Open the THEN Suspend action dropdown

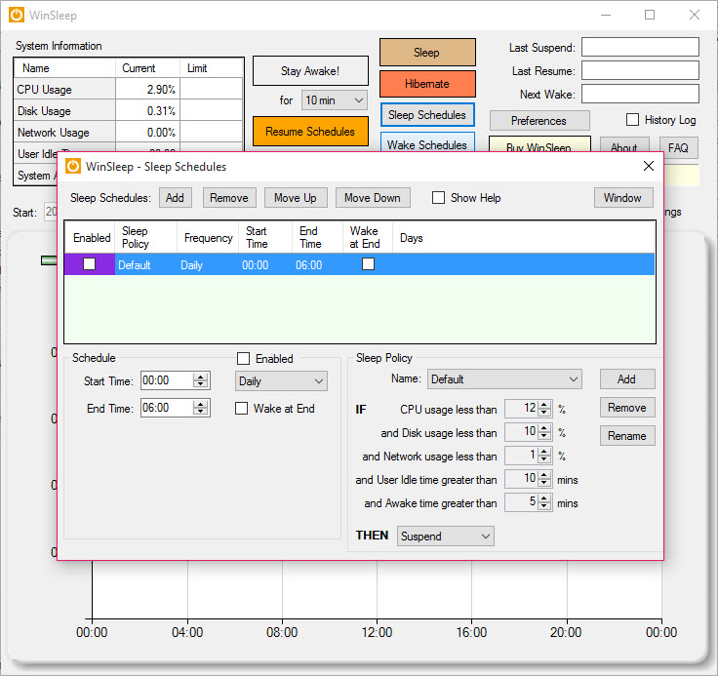(x=445, y=536)
